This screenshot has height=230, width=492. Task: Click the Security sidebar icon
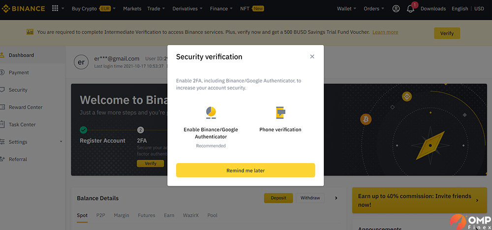[2, 90]
